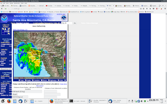Toggle the Radar overlay checkbox
The height and width of the screenshot is (104, 167).
click(26, 80)
